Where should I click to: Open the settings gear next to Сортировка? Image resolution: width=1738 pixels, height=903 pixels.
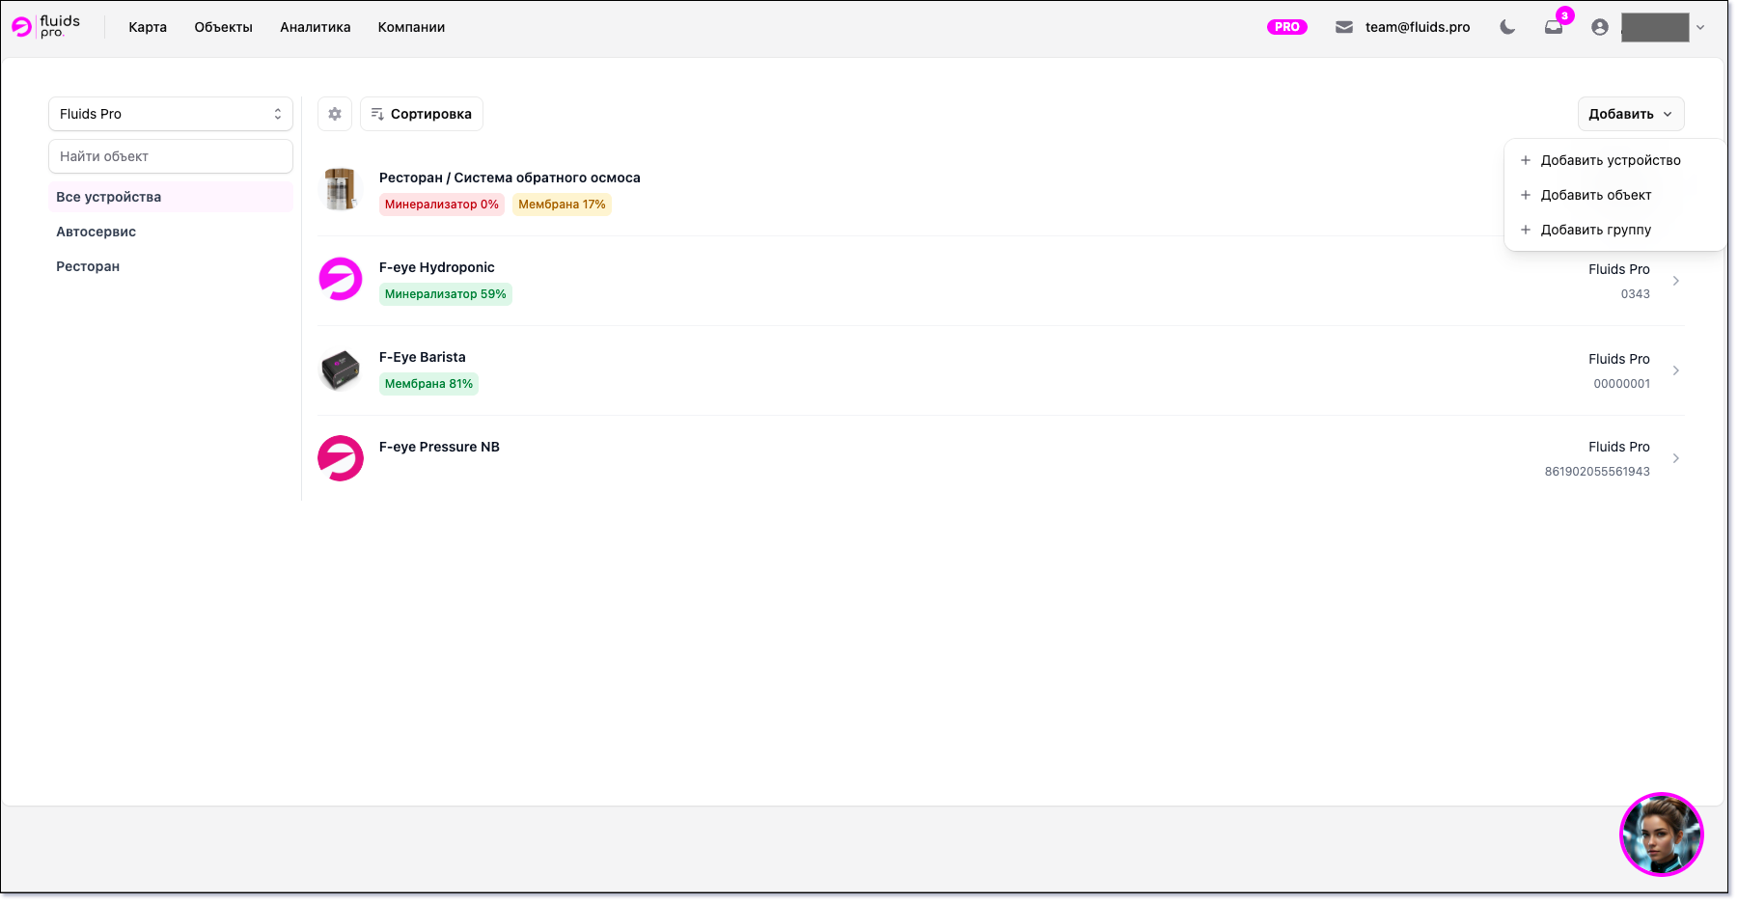click(x=335, y=114)
